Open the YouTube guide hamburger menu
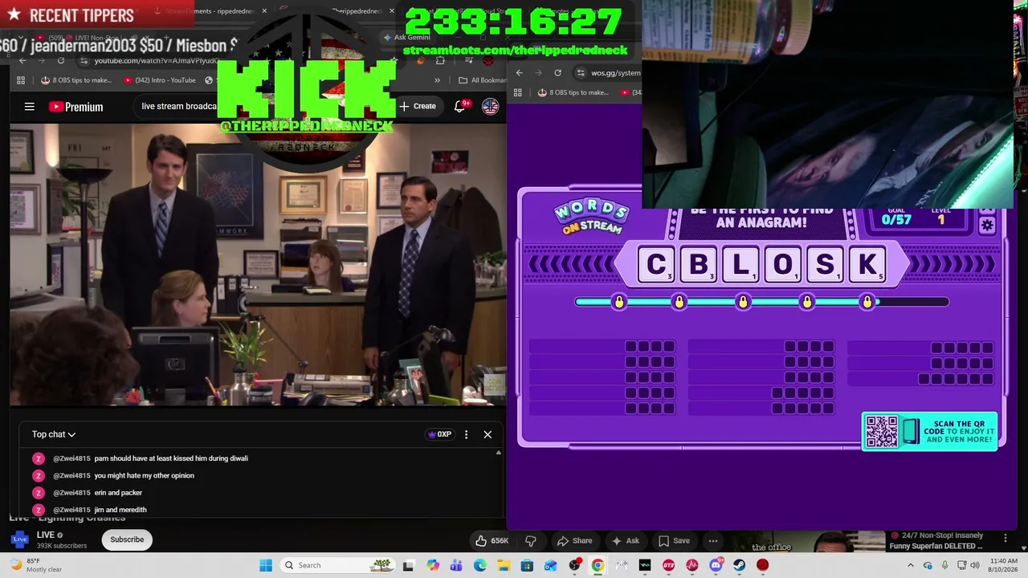 (30, 106)
